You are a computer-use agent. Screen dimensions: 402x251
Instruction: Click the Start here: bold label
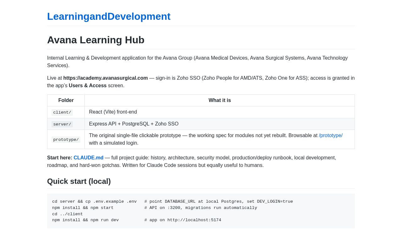pyautogui.click(x=60, y=158)
